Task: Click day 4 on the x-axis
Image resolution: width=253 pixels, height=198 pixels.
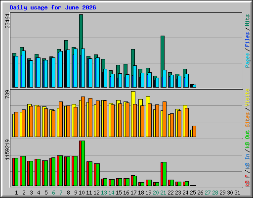Action: [39, 193]
